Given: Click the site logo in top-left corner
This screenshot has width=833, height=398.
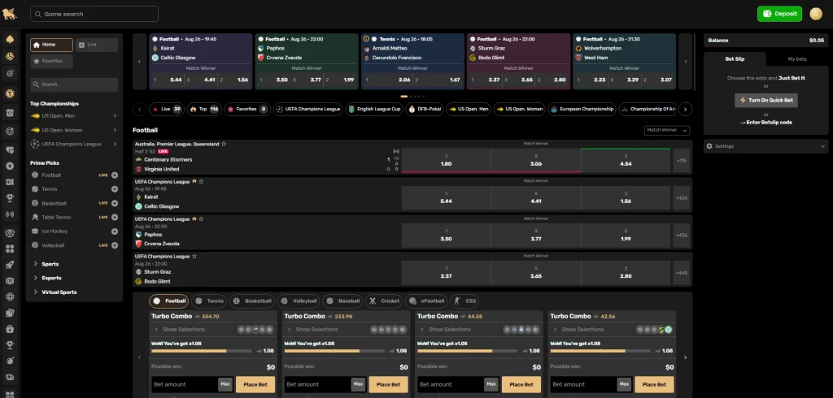Looking at the screenshot, I should (10, 14).
